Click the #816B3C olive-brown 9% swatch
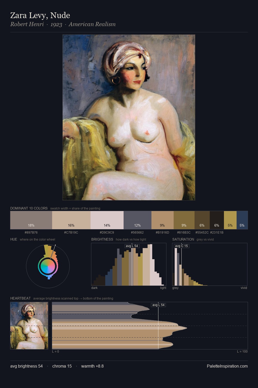The image size is (258, 388). click(x=184, y=220)
